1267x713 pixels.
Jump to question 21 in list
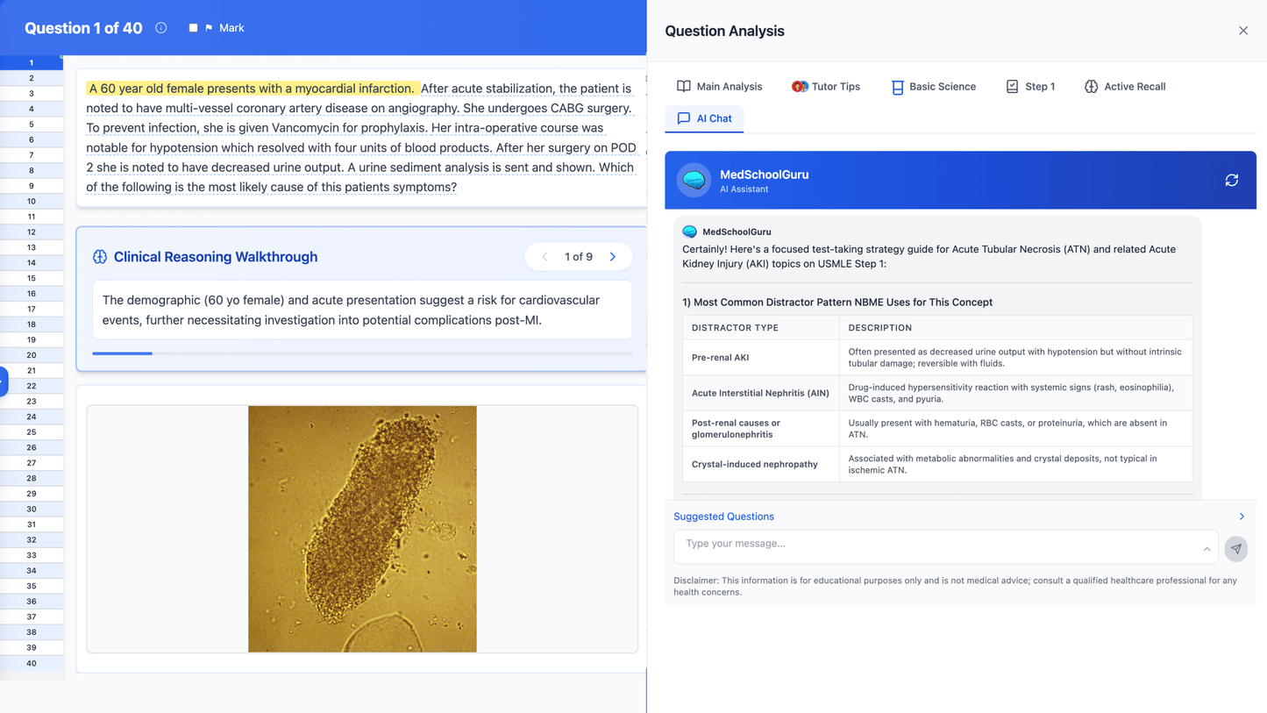32,370
